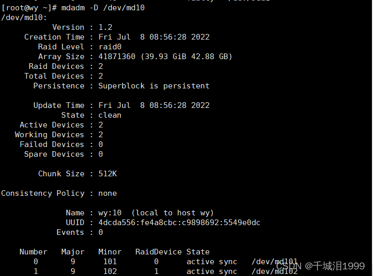Click the Name value wy:10
The width and height of the screenshot is (373, 276).
point(110,213)
